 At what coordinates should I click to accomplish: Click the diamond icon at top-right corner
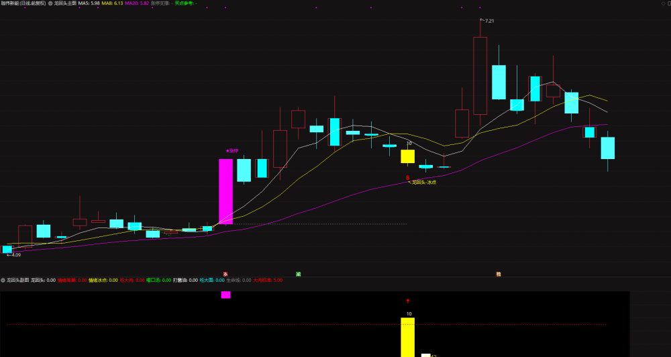tap(664, 3)
